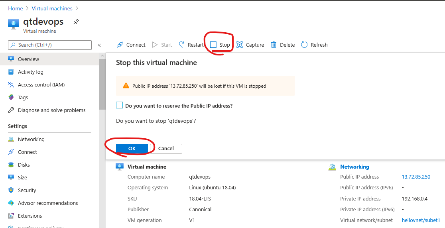Screen dimensions: 445x228
Task: Click the Canonical publisher value
Action: point(200,209)
